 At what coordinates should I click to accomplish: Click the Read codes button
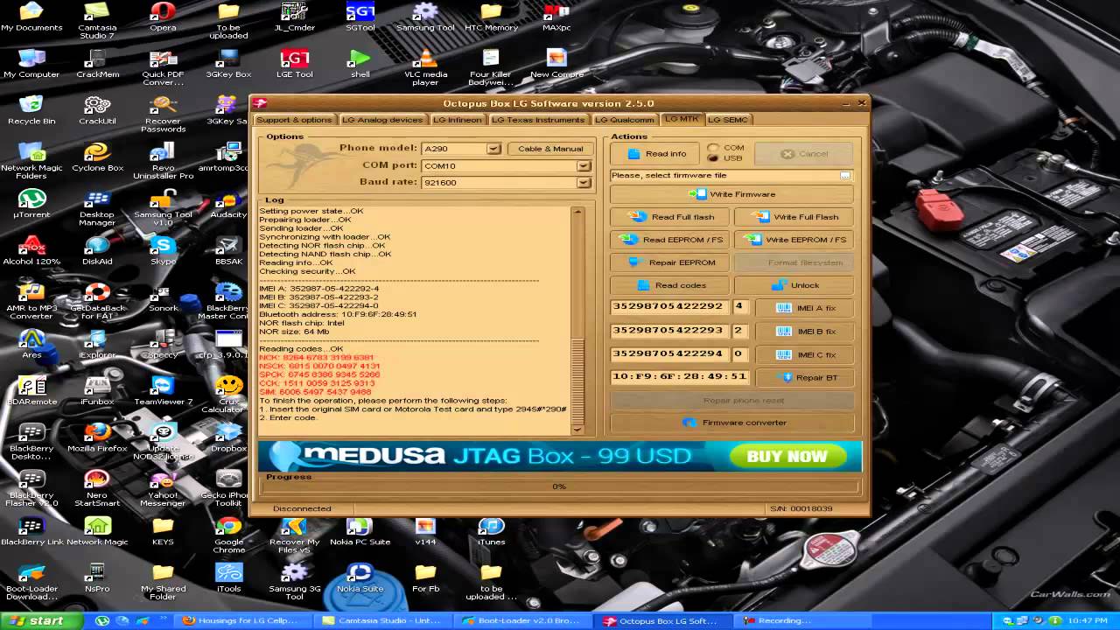[x=670, y=285]
